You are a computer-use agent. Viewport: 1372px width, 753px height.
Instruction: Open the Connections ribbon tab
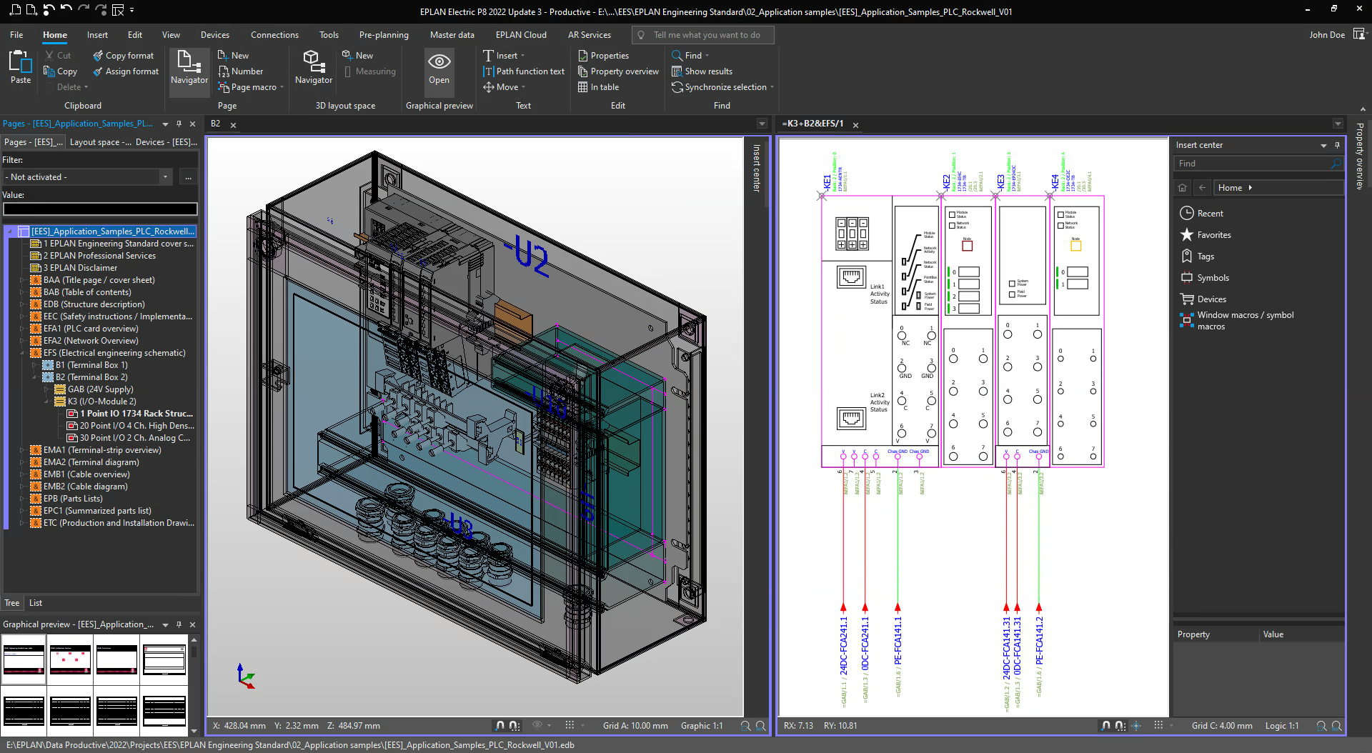(274, 35)
